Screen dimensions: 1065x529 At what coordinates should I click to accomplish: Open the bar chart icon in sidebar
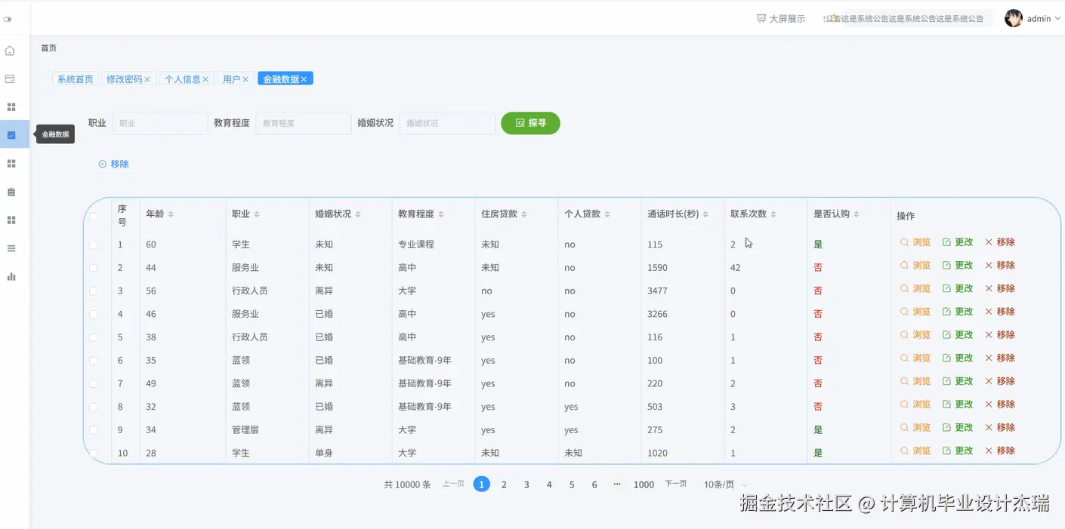coord(11,276)
